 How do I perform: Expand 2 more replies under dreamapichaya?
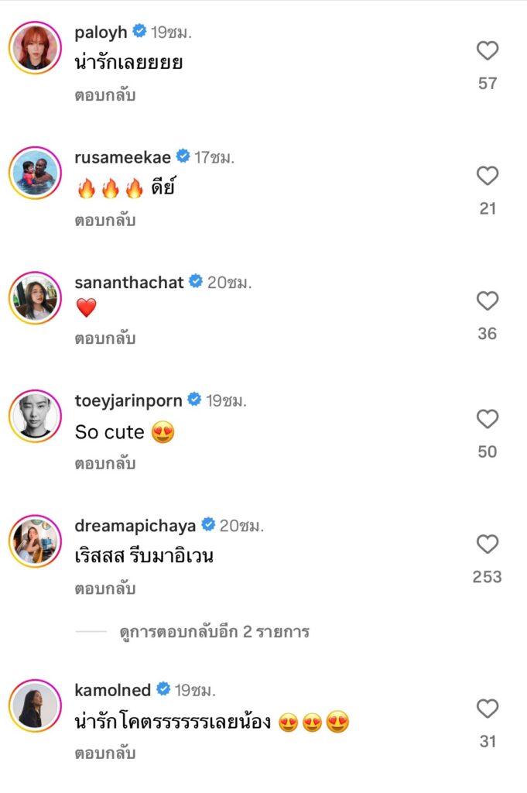coord(214,632)
